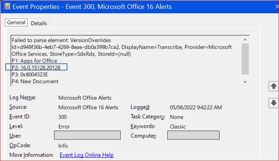Click the redacted Computer field

194,135
